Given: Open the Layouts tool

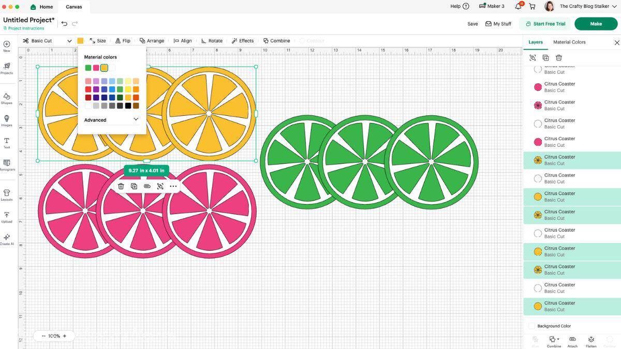Looking at the screenshot, I should (x=7, y=195).
